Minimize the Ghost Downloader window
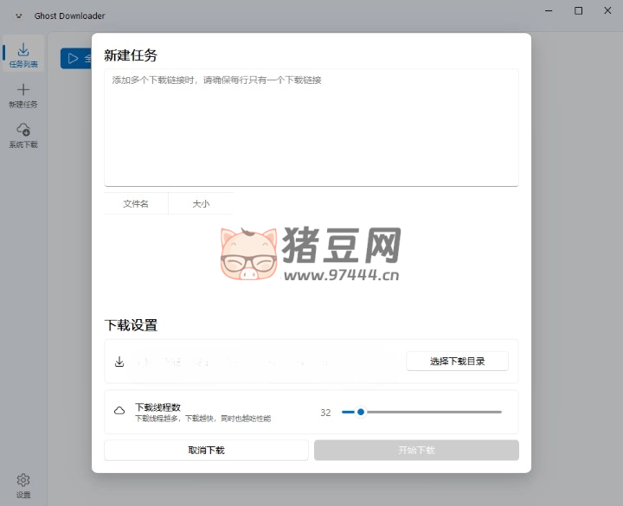623x506 pixels. (x=548, y=11)
